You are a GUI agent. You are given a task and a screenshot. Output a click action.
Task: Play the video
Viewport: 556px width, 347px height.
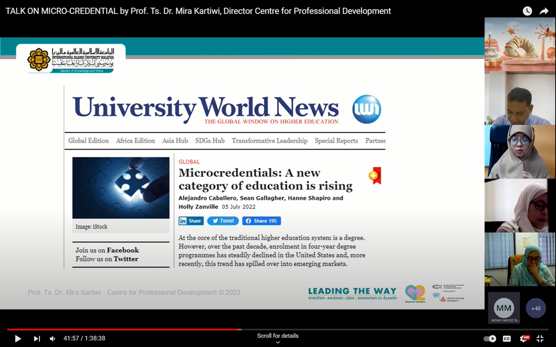click(18, 338)
